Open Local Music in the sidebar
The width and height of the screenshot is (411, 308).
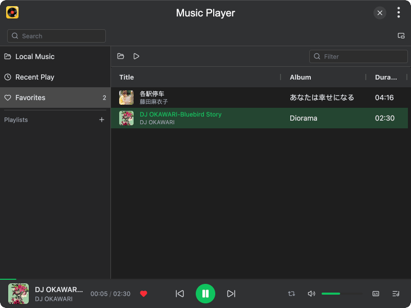(x=55, y=56)
